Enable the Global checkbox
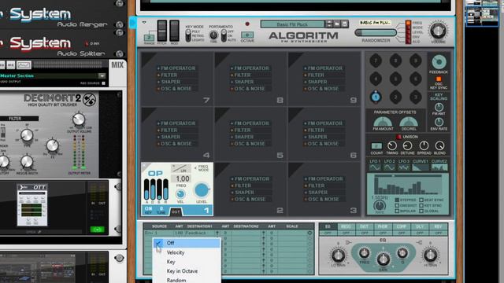 coord(421,211)
